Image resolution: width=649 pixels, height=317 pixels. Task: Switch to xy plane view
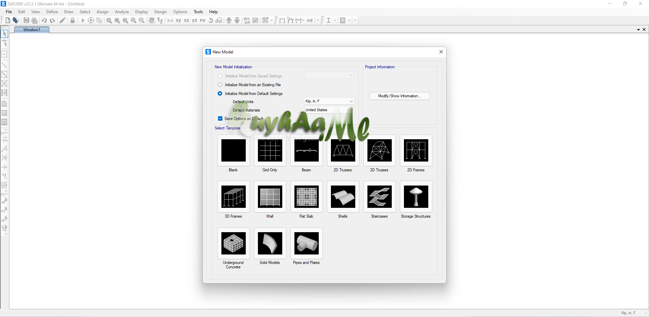pyautogui.click(x=178, y=20)
